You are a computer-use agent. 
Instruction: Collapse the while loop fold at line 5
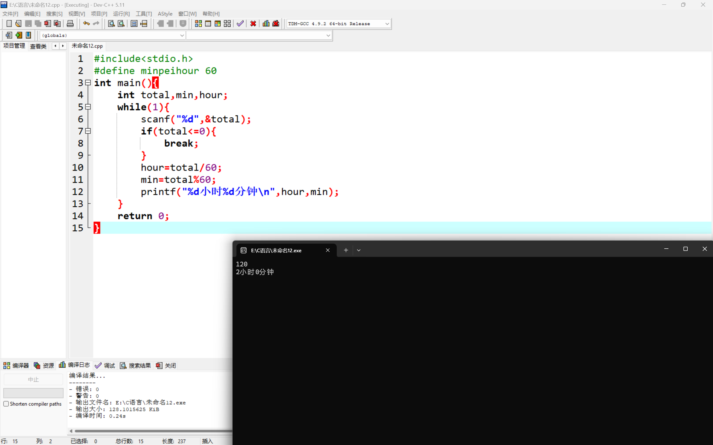coord(88,107)
